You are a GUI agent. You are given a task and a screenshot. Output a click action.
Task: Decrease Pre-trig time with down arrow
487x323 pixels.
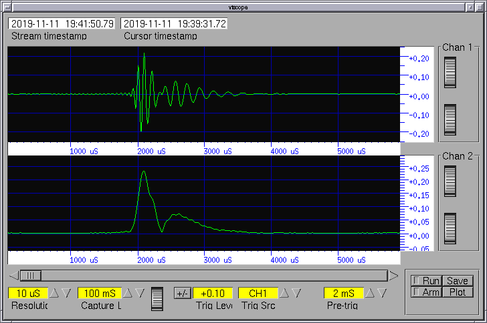pos(382,293)
